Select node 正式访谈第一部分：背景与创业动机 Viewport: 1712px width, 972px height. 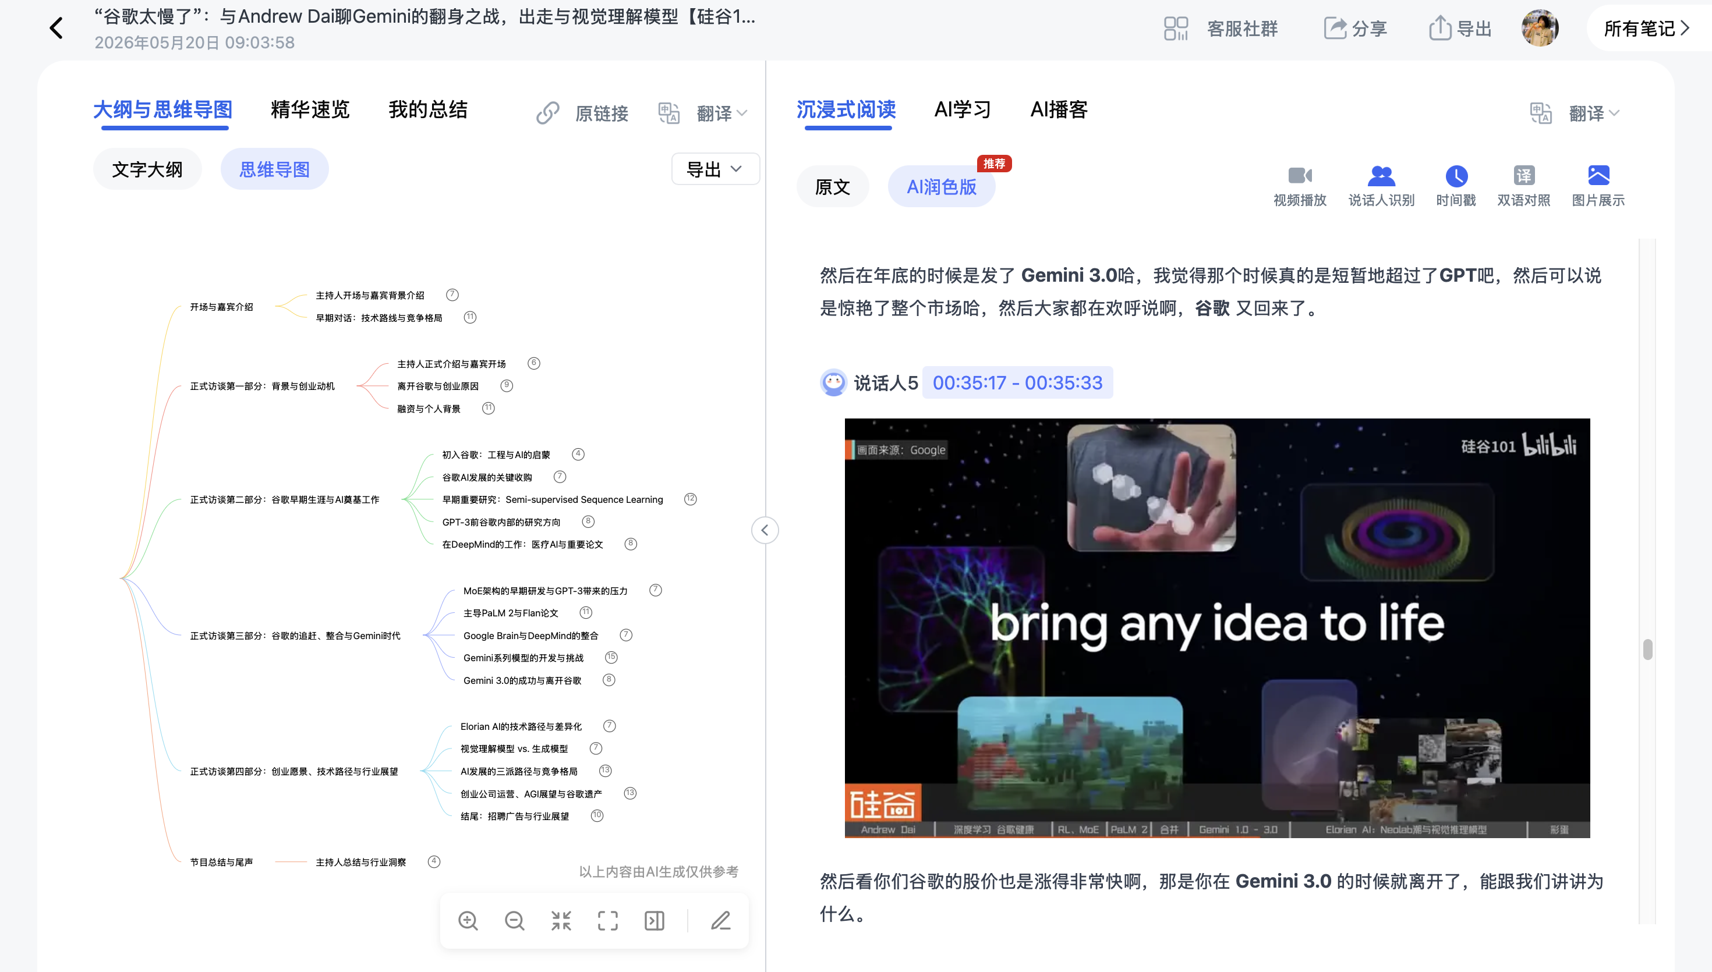click(263, 386)
